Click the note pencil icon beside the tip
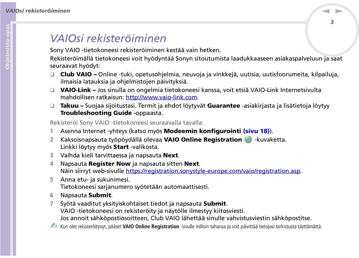Viewport: 359px width, 258px height. pyautogui.click(x=53, y=226)
